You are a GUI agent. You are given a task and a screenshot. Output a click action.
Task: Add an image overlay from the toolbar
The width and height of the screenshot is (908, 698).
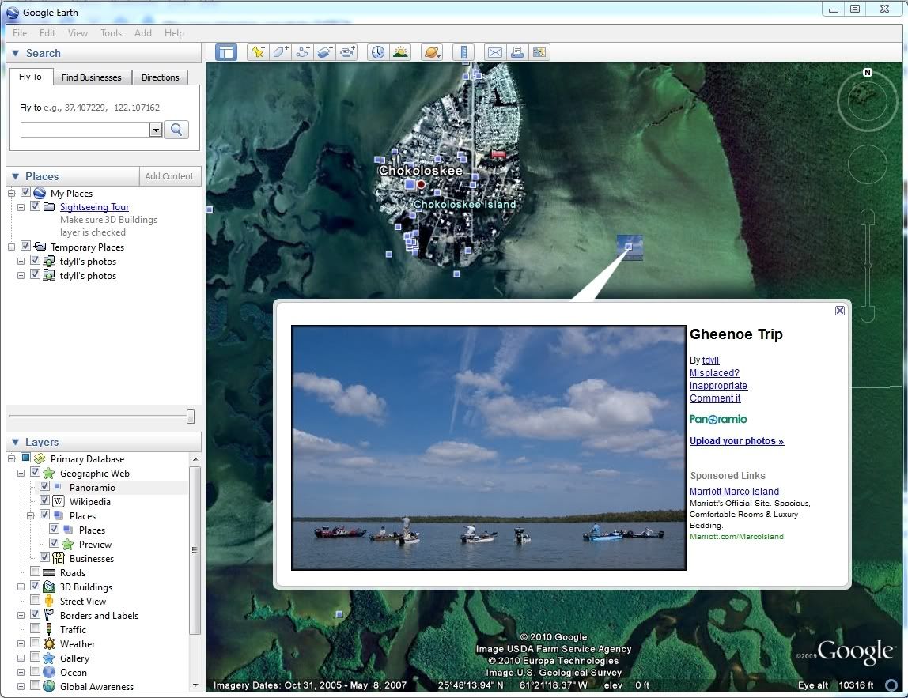(x=325, y=52)
